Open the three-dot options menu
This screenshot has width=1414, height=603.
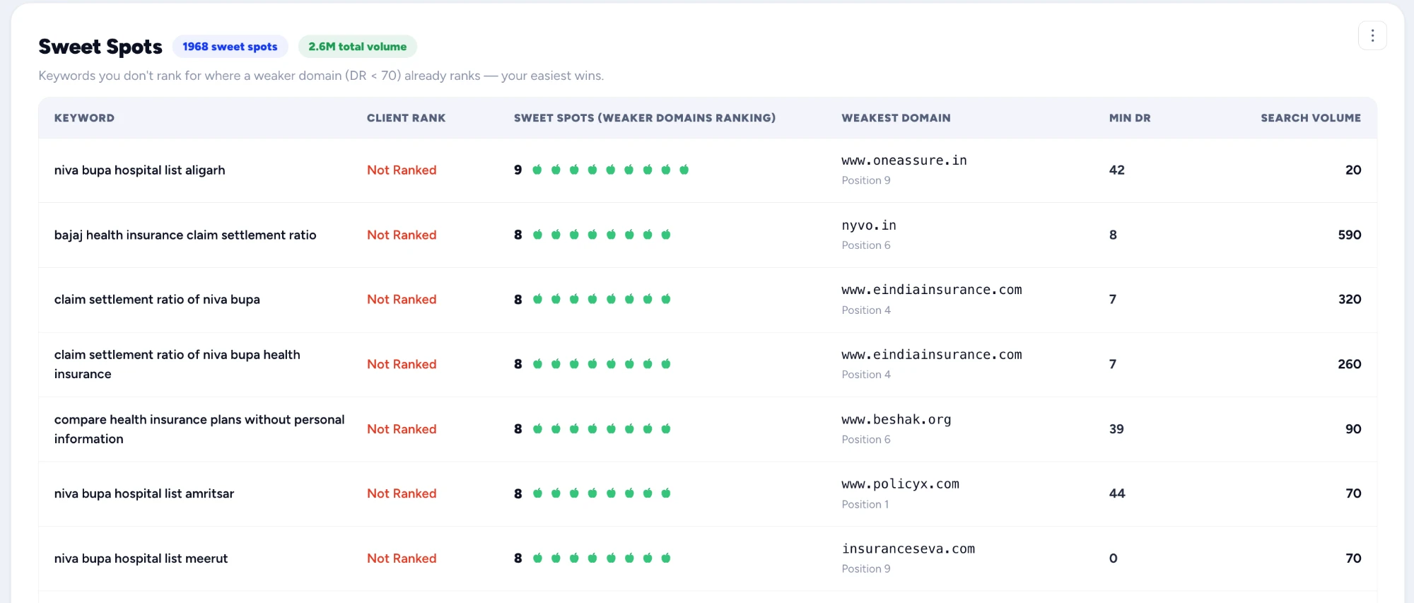[x=1372, y=35]
